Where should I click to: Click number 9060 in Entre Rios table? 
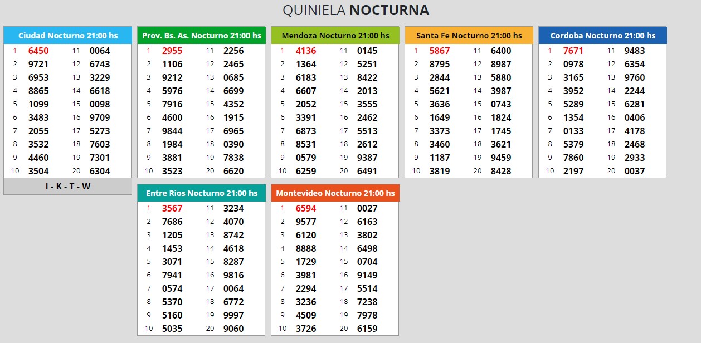(x=233, y=329)
